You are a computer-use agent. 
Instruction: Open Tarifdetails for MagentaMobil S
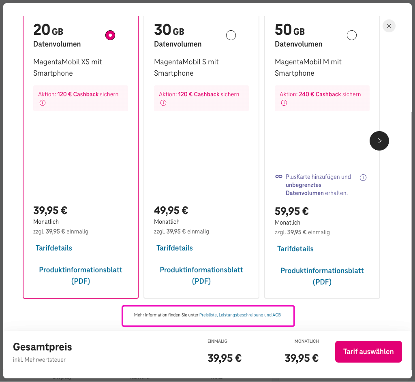click(x=174, y=248)
